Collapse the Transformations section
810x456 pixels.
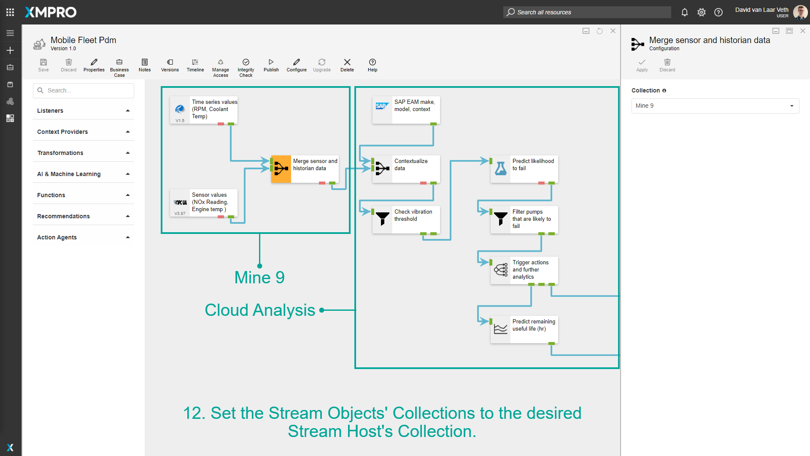click(128, 152)
